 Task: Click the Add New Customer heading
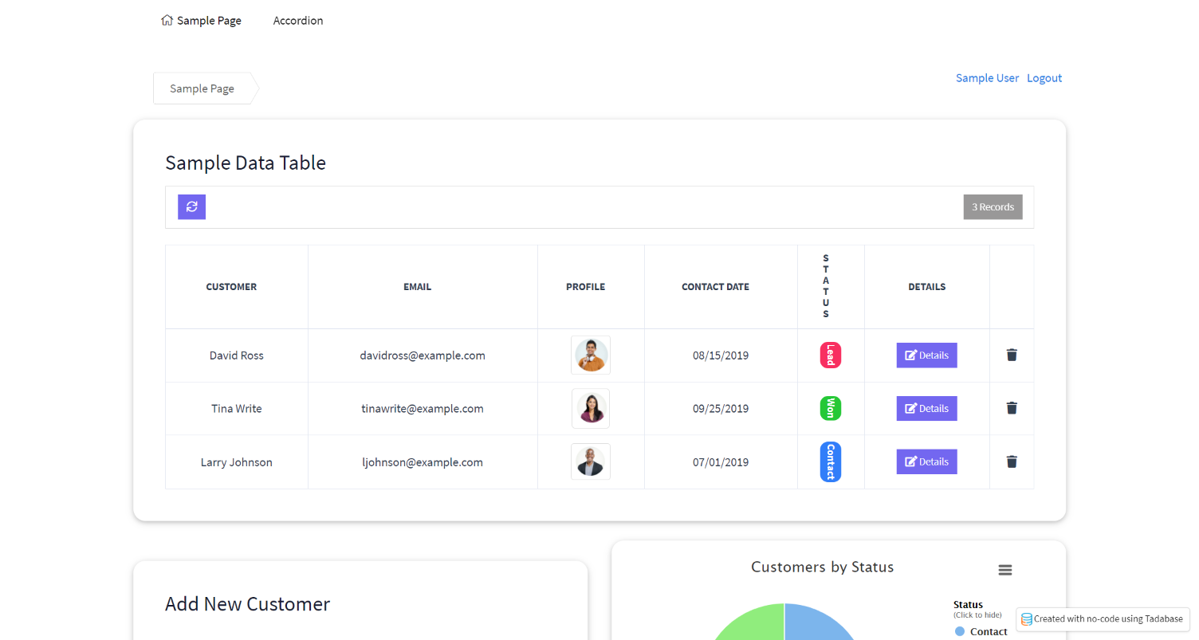[247, 604]
